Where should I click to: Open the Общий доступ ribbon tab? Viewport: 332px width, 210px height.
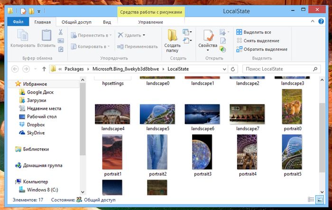[x=76, y=22]
